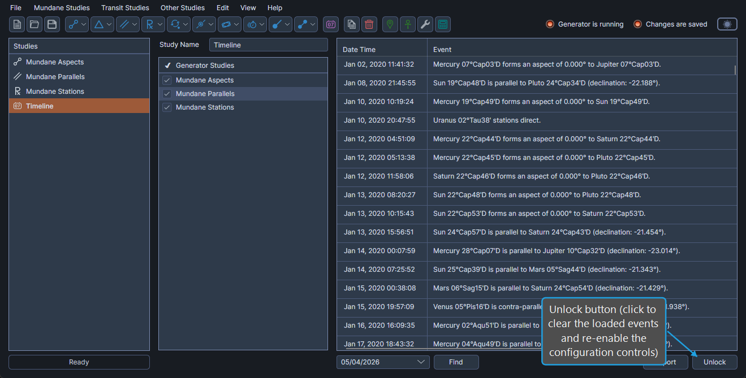Uncheck the Mundane Parallels generator checkbox
The width and height of the screenshot is (746, 378).
coord(167,94)
